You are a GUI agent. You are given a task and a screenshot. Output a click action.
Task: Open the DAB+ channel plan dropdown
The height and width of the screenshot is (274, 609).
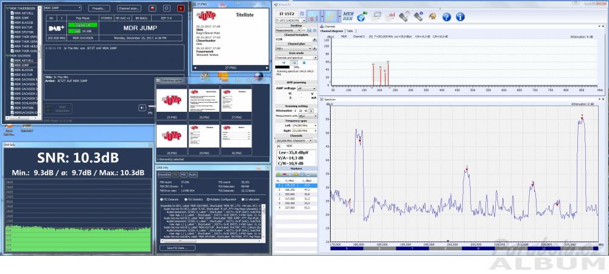coord(294,49)
